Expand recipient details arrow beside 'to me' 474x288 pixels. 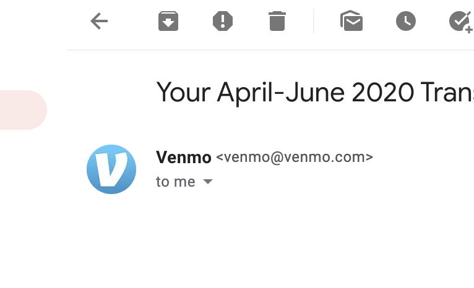208,182
